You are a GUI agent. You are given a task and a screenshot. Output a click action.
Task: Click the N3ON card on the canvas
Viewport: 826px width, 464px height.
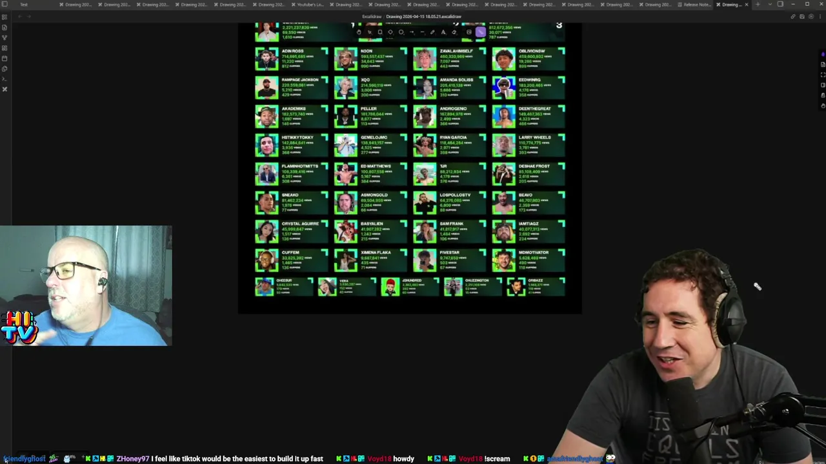(370, 59)
